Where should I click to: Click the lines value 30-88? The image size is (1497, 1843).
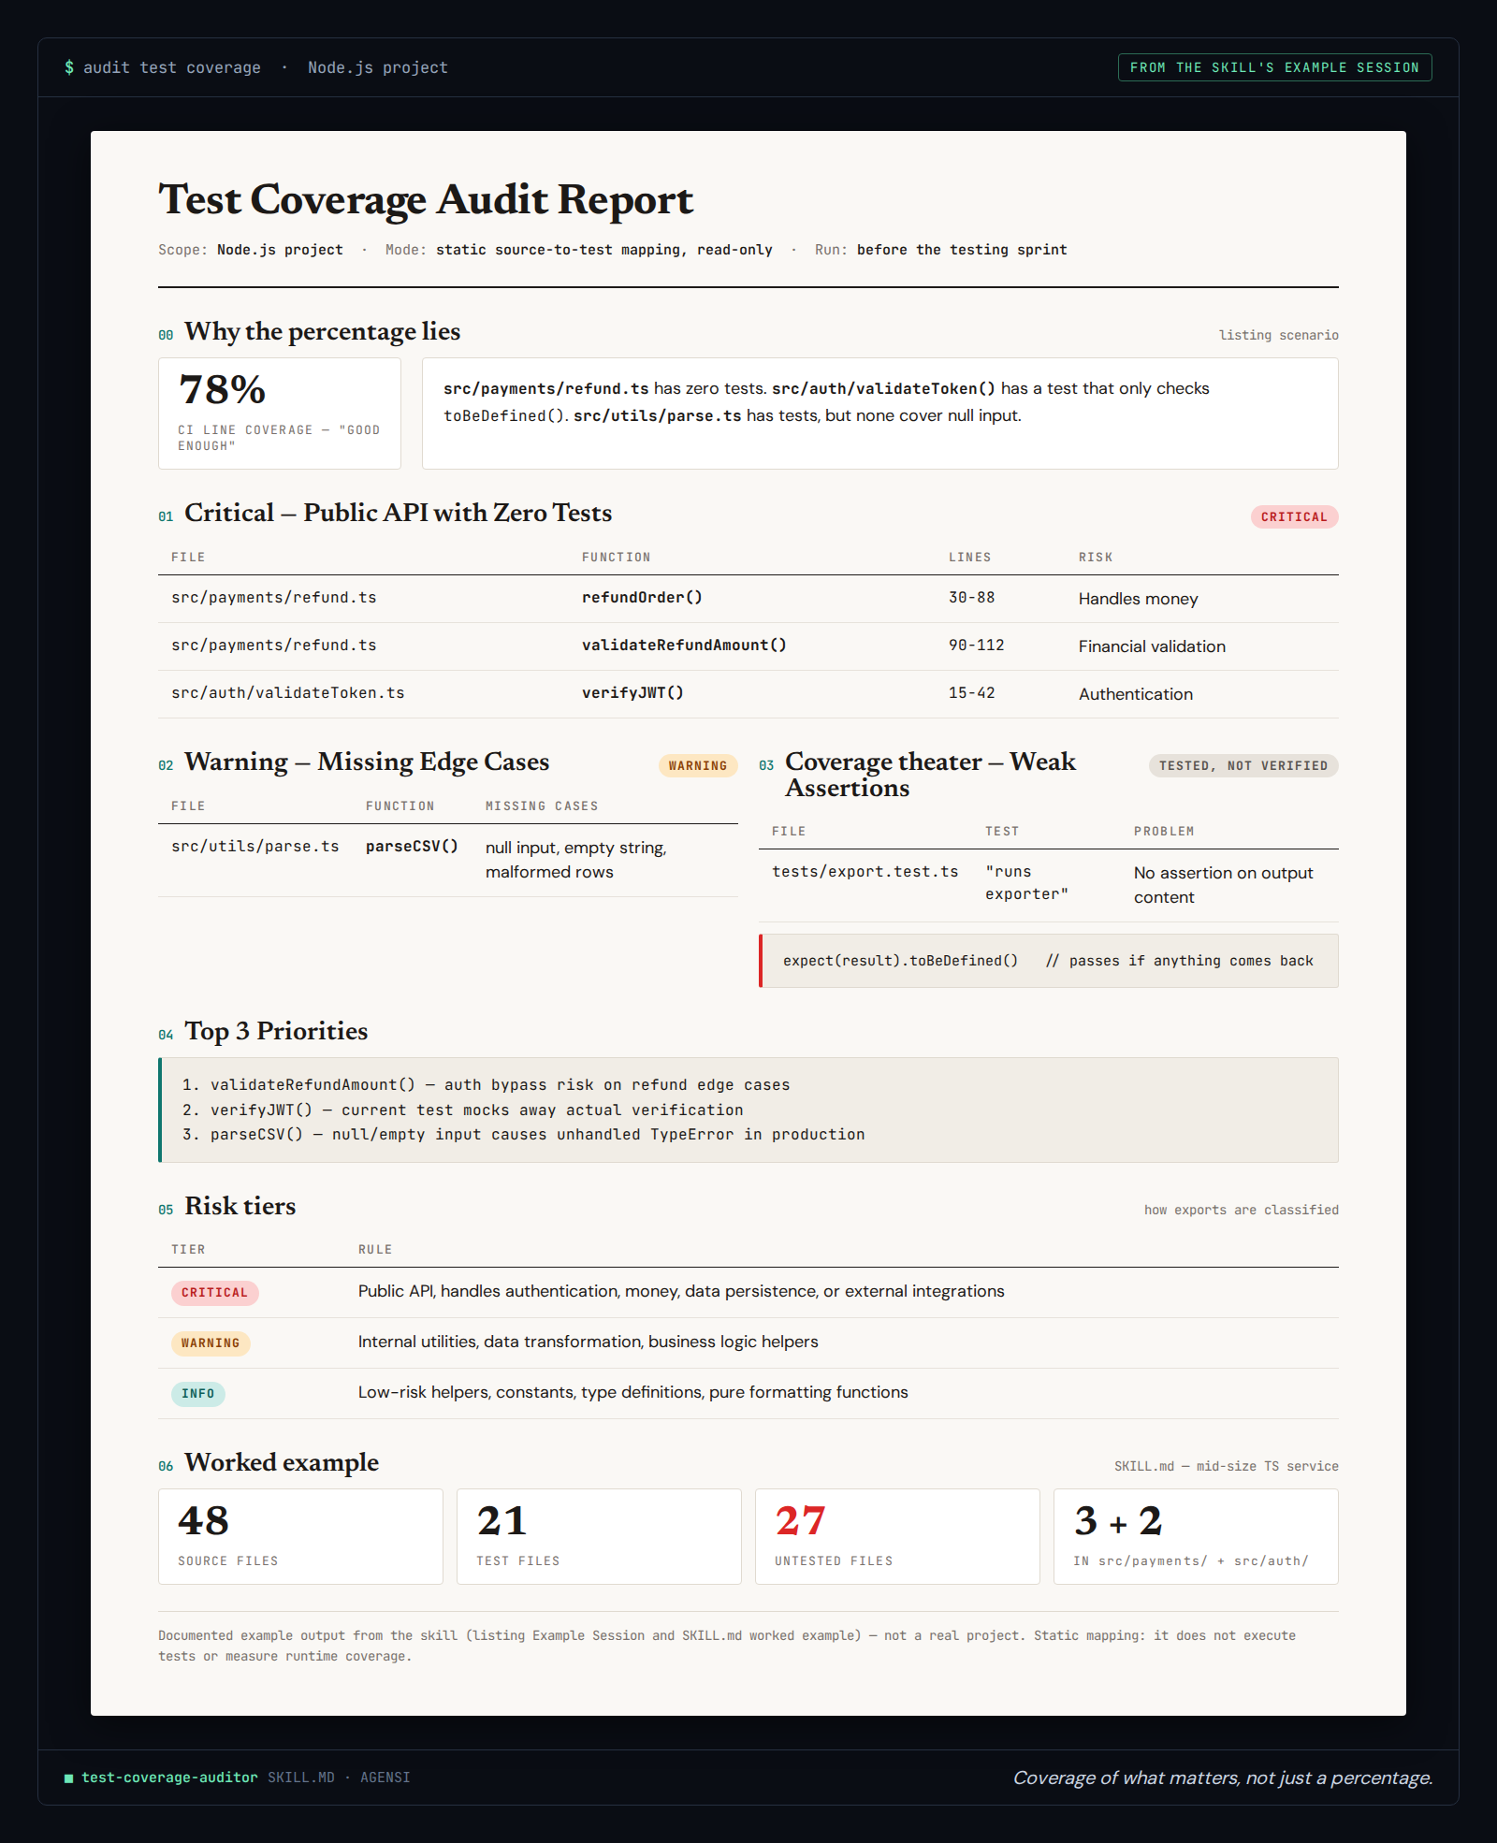[x=971, y=598]
